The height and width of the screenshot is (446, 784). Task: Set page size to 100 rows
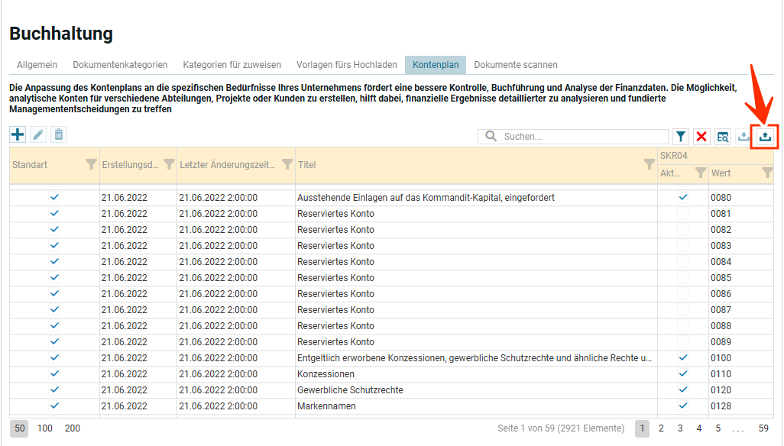(x=45, y=428)
